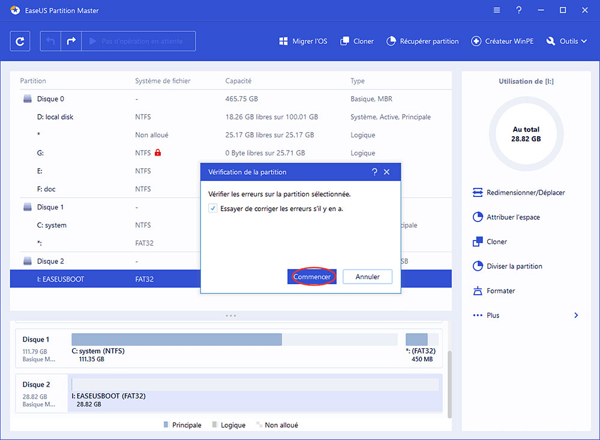The image size is (600, 440).
Task: Click the Disque 1 drive icon in list
Action: tap(28, 207)
